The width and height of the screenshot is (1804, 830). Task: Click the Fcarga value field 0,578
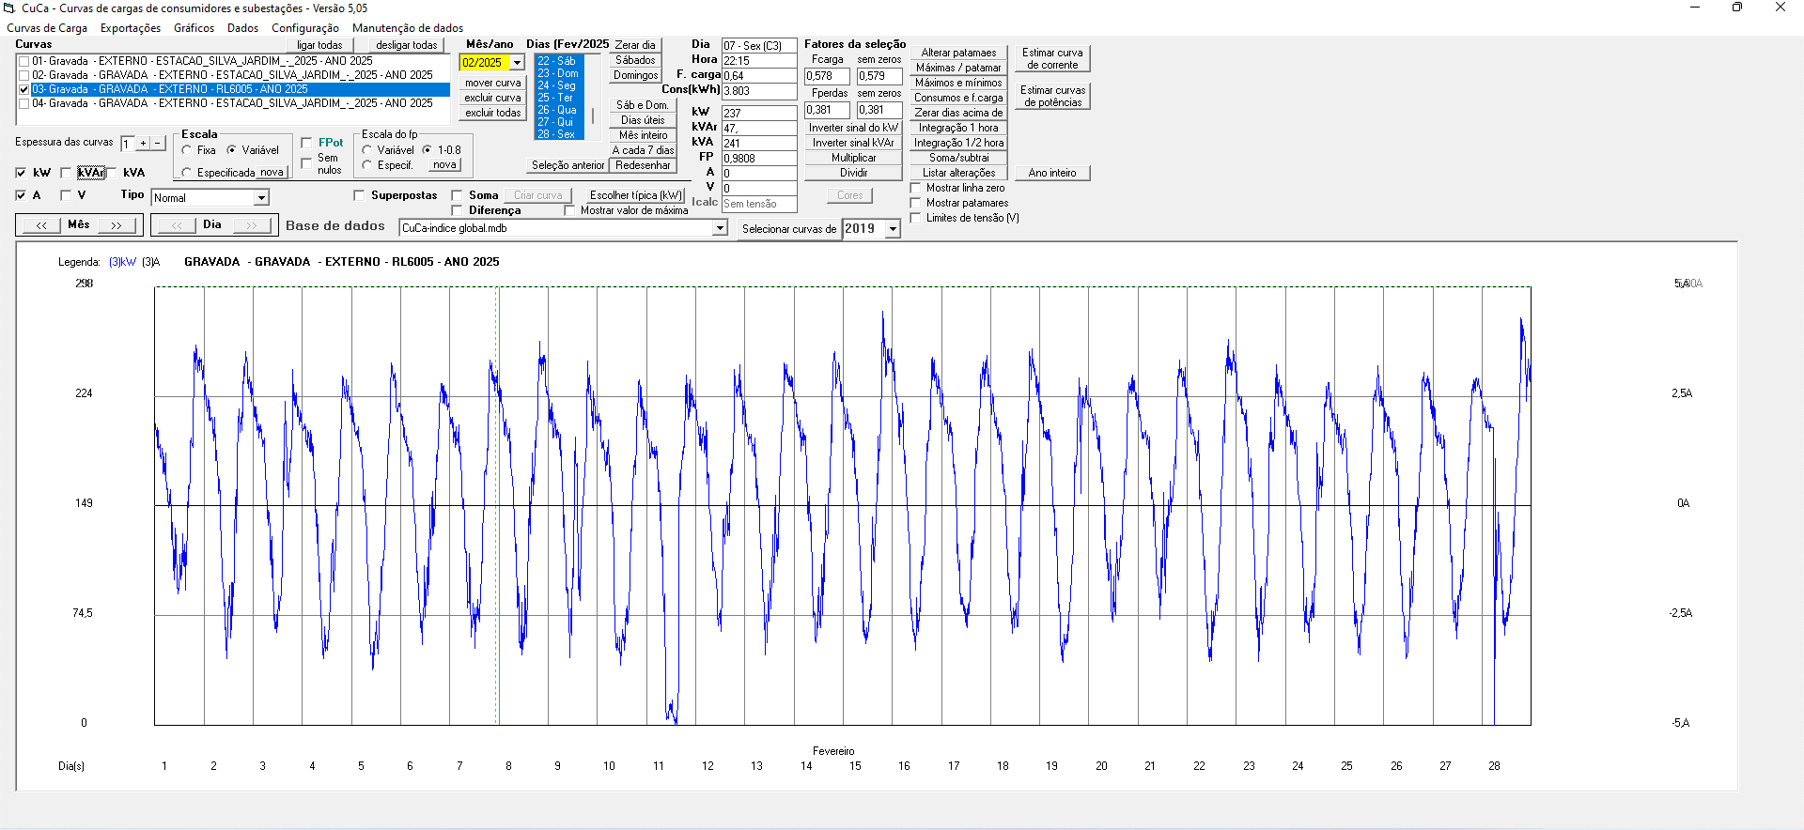826,76
